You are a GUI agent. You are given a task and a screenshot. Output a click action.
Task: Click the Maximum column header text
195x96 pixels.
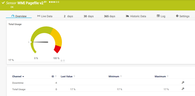(160, 76)
